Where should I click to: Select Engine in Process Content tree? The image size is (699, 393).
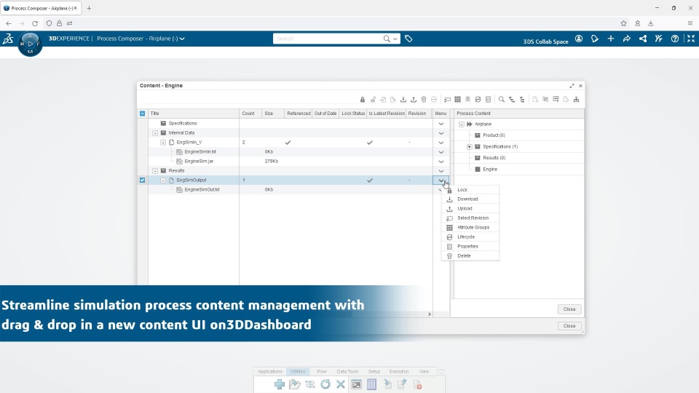(490, 170)
